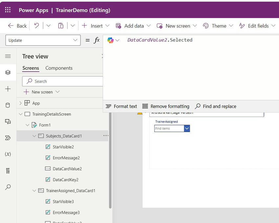Click the Undo icon in toolbar

pyautogui.click(x=37, y=26)
